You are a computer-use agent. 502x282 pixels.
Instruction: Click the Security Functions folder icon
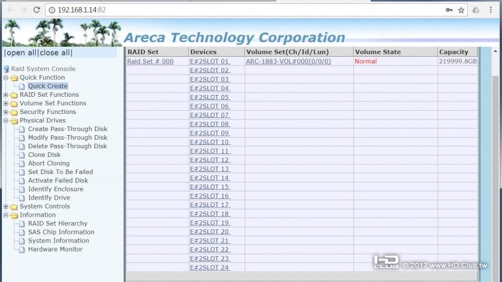coord(14,113)
